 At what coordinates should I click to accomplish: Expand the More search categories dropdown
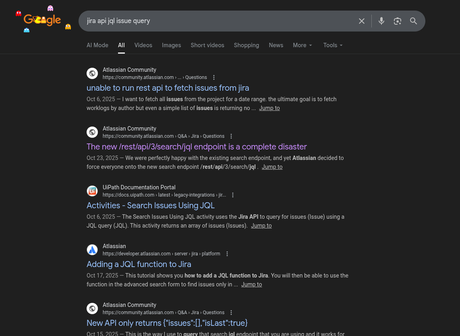pos(302,45)
